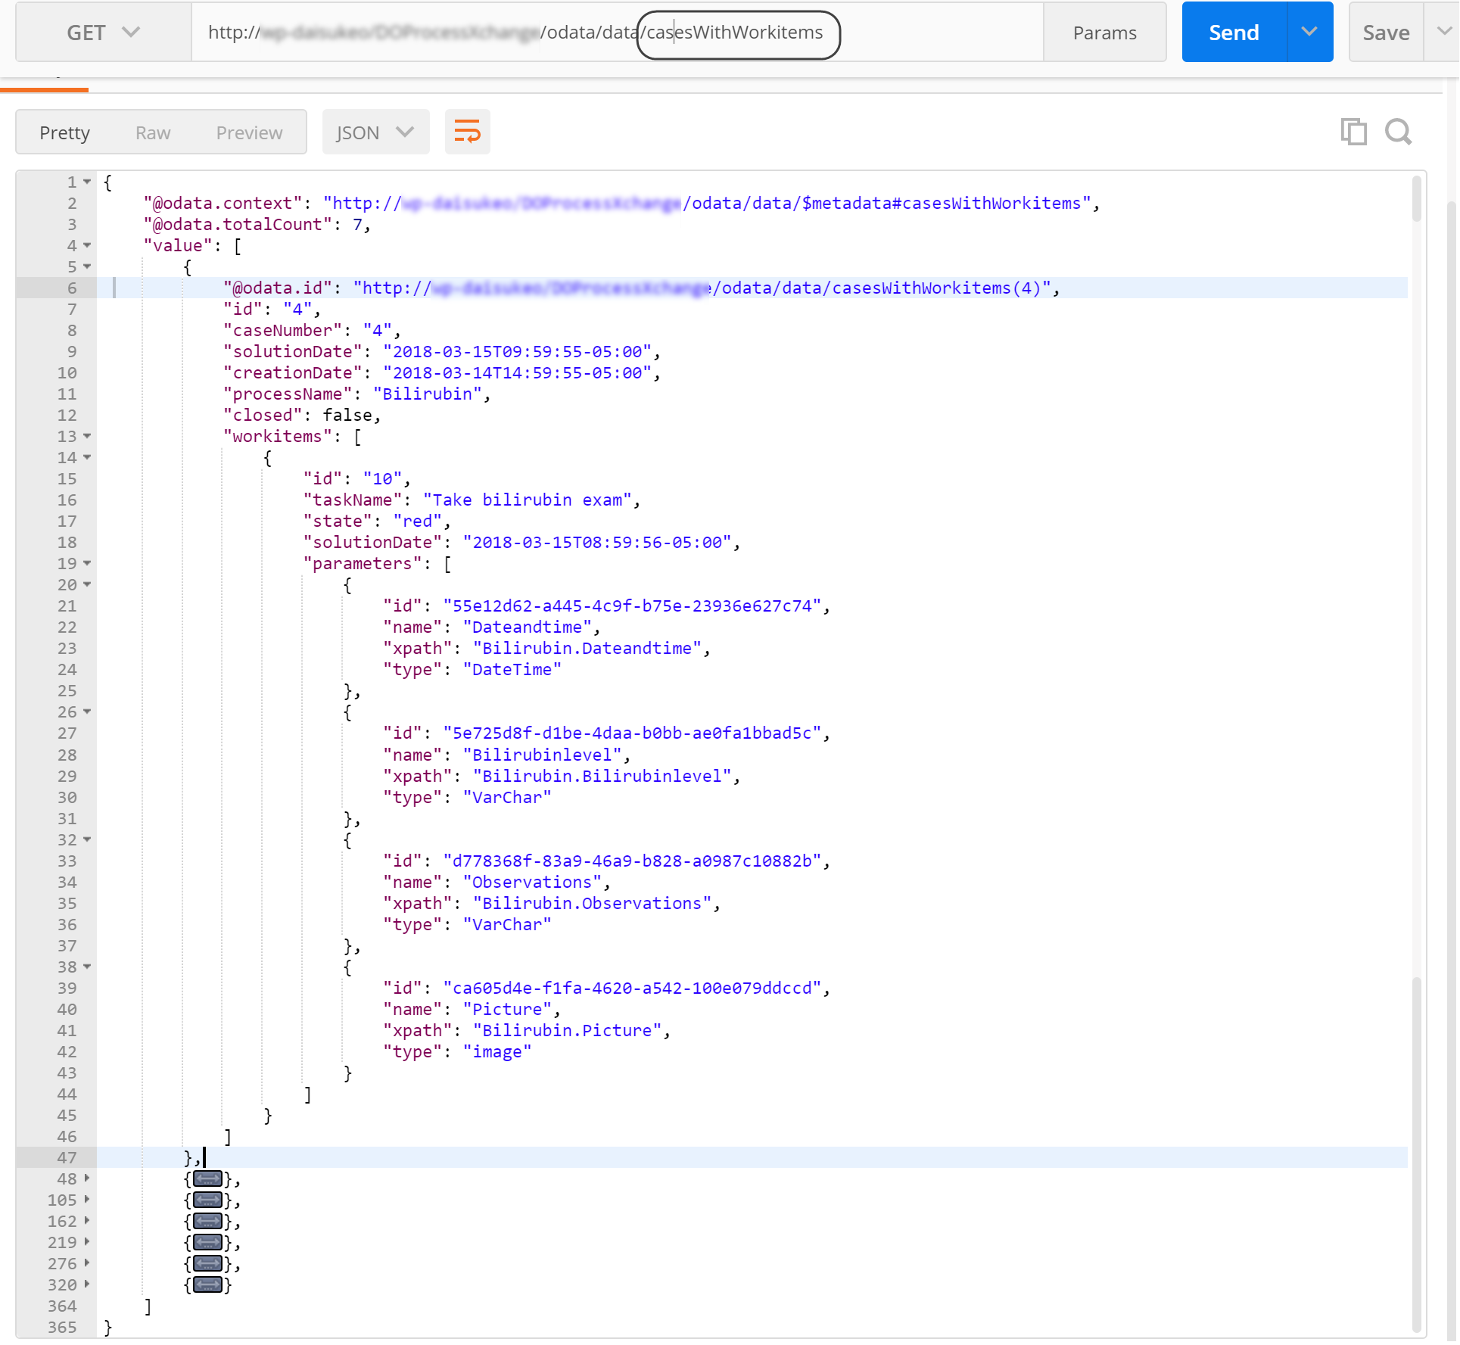
Task: Save the request
Action: coord(1386,33)
